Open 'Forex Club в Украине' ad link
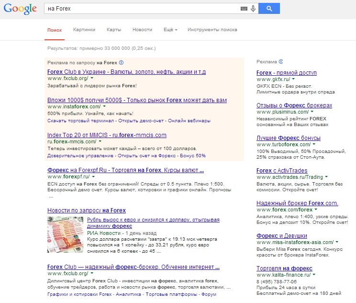This screenshot has height=303, width=356. click(x=126, y=71)
